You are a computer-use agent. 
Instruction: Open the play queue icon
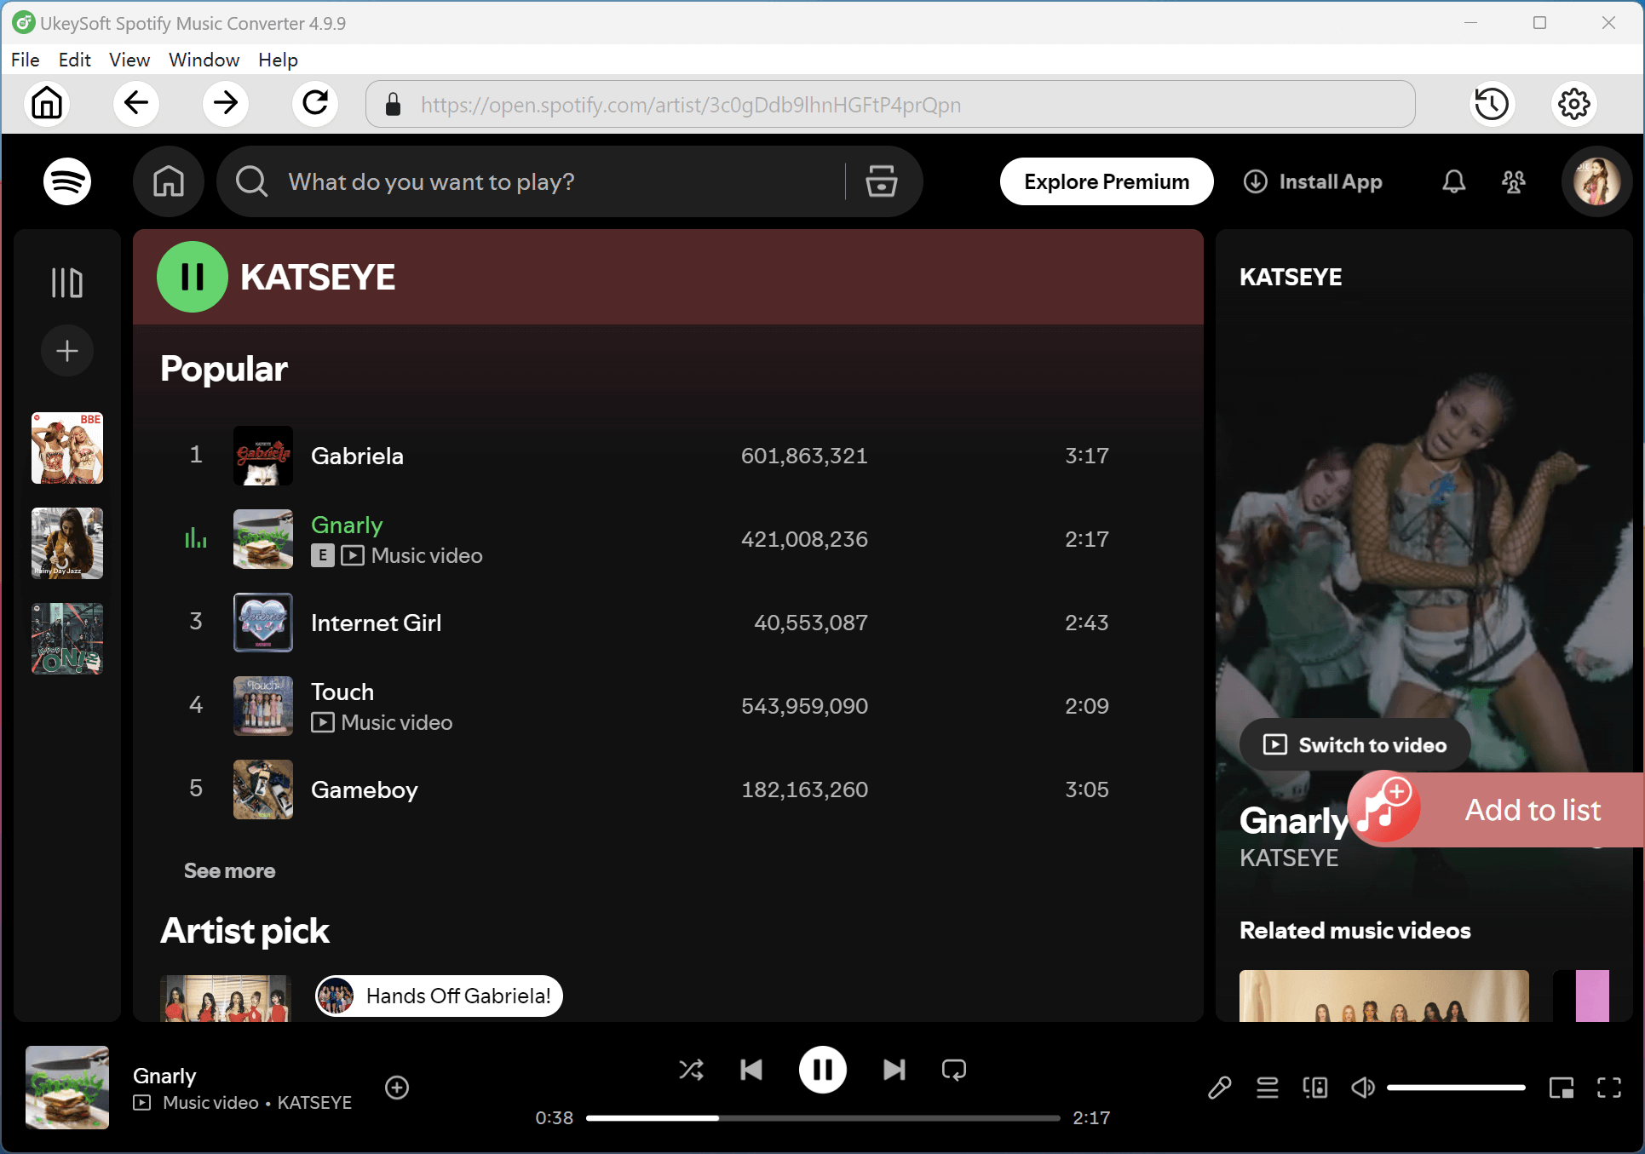click(x=1267, y=1088)
